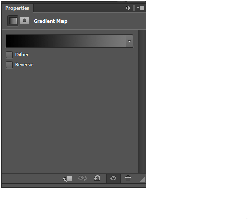Delete the adjustment layer with the trash icon

click(x=128, y=178)
